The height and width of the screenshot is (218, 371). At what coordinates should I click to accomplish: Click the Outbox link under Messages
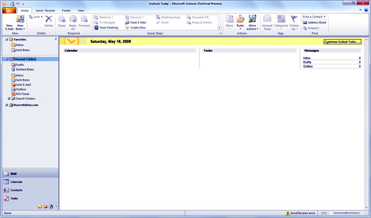308,66
